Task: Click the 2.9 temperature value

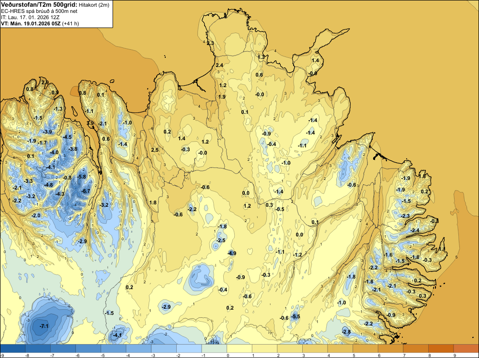Action: [45, 82]
